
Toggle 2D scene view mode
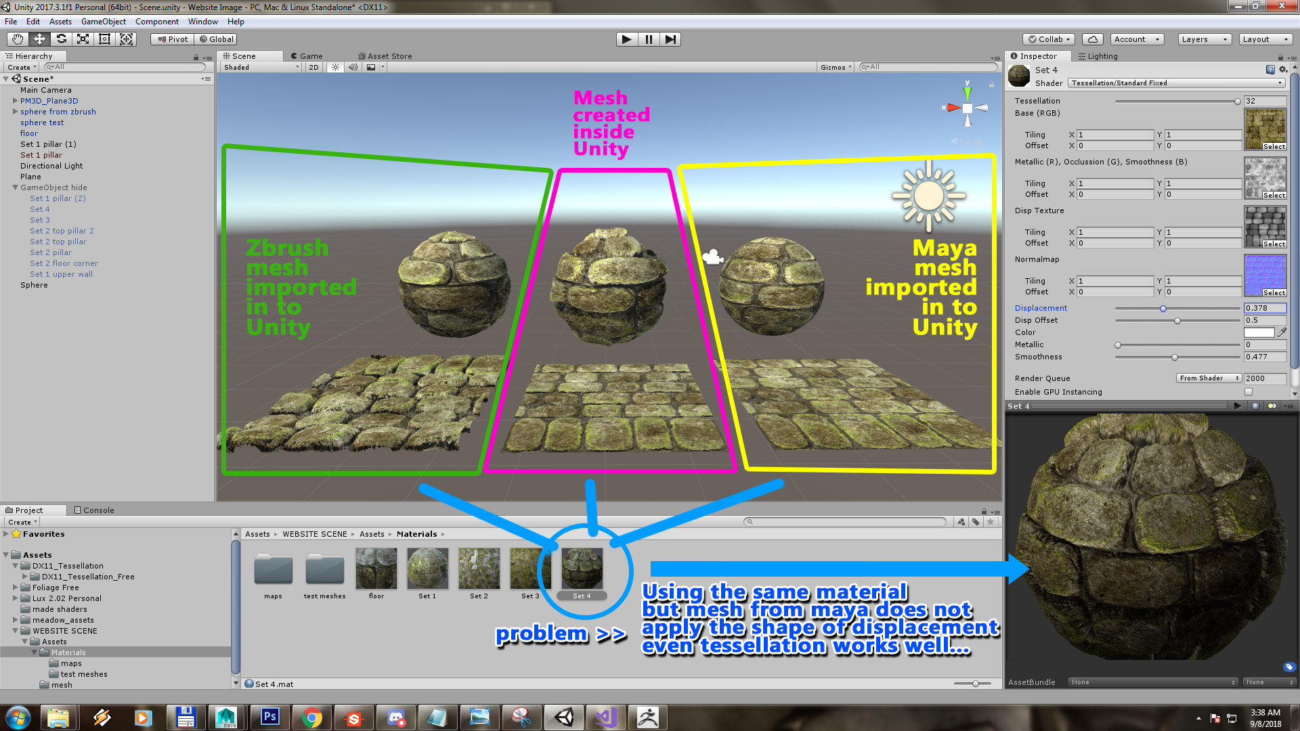pyautogui.click(x=313, y=67)
